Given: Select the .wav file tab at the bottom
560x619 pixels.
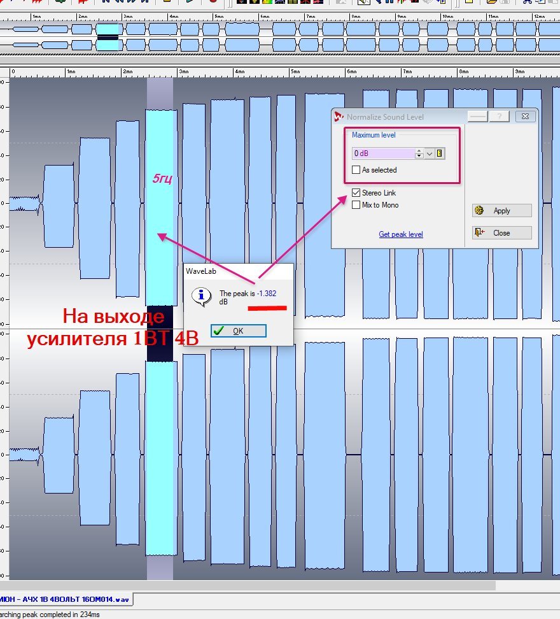Looking at the screenshot, I should pos(67,599).
